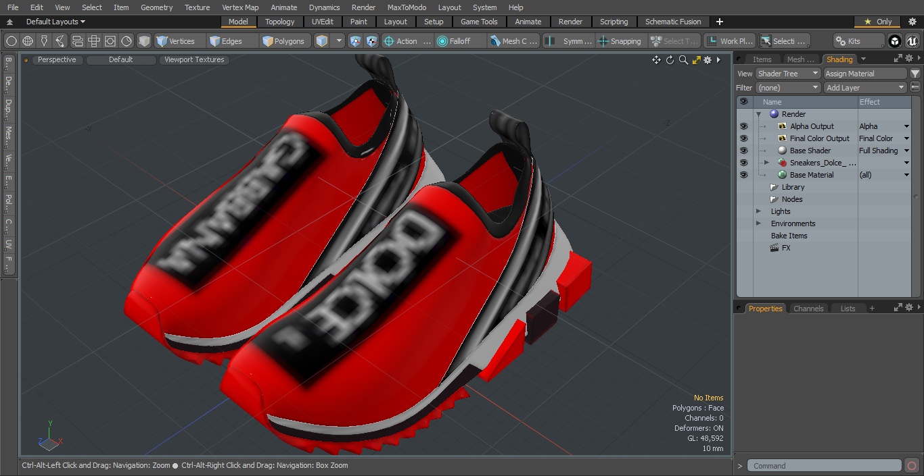The image size is (924, 476).
Task: Open the Shader Tree view dropdown
Action: pyautogui.click(x=787, y=74)
